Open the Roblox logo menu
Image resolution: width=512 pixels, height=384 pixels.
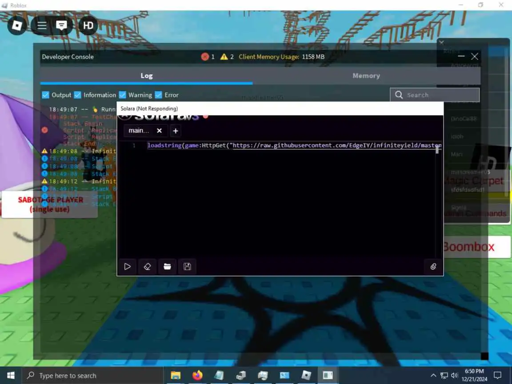(17, 25)
